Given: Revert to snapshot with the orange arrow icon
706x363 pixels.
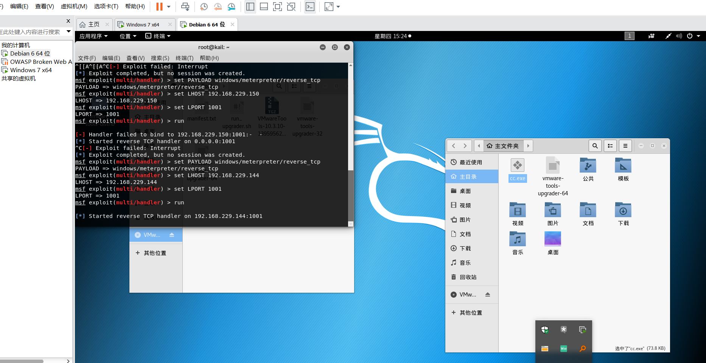Looking at the screenshot, I should click(x=218, y=6).
